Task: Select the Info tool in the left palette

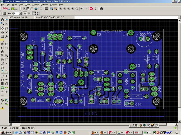Action: pyautogui.click(x=2, y=20)
